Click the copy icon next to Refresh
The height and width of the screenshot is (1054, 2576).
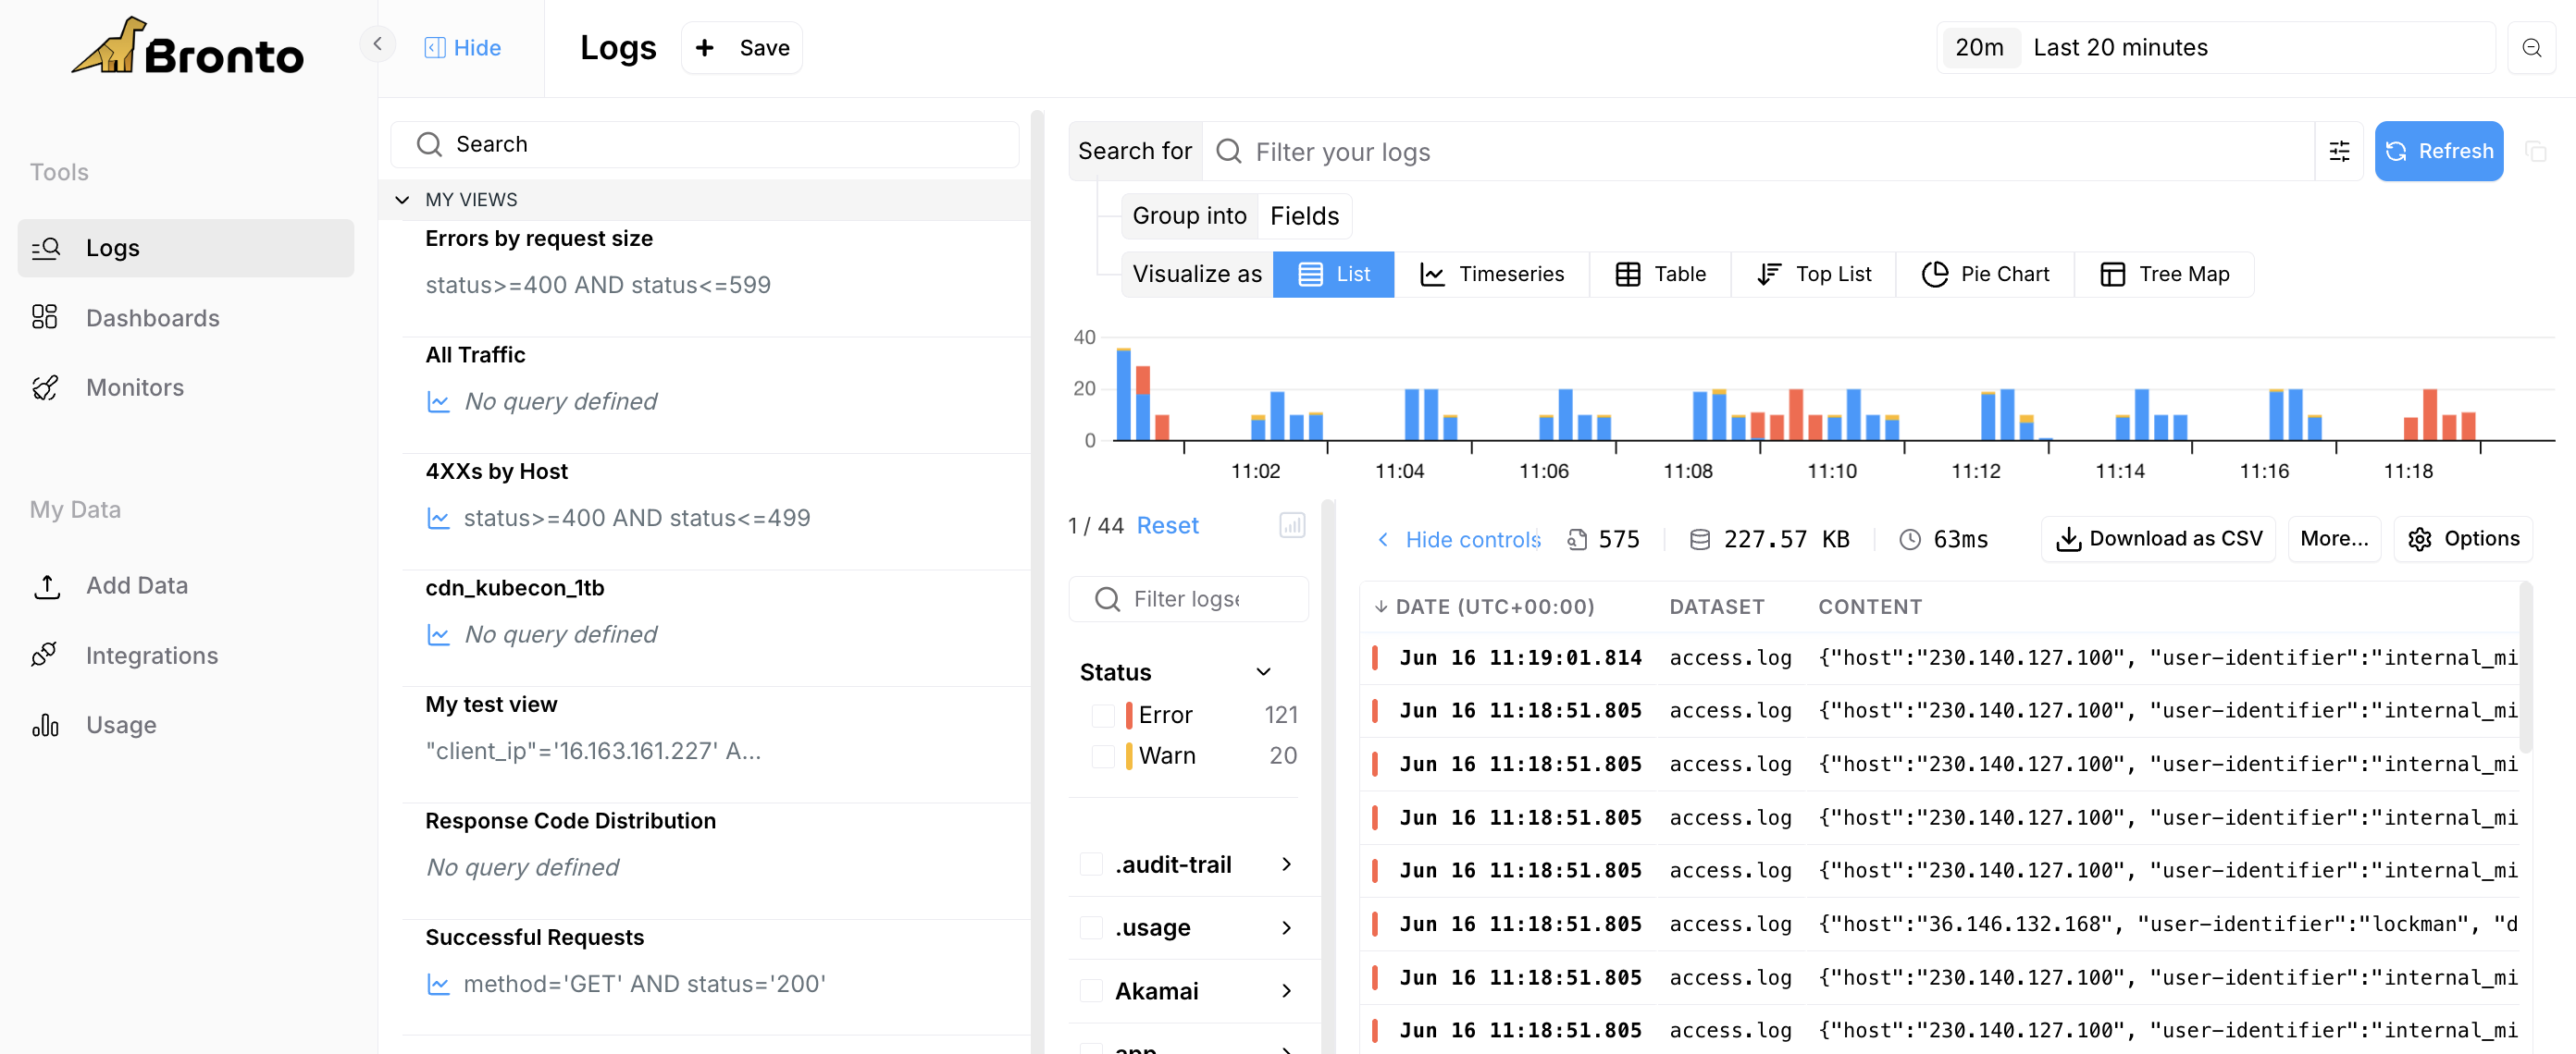pyautogui.click(x=2535, y=151)
